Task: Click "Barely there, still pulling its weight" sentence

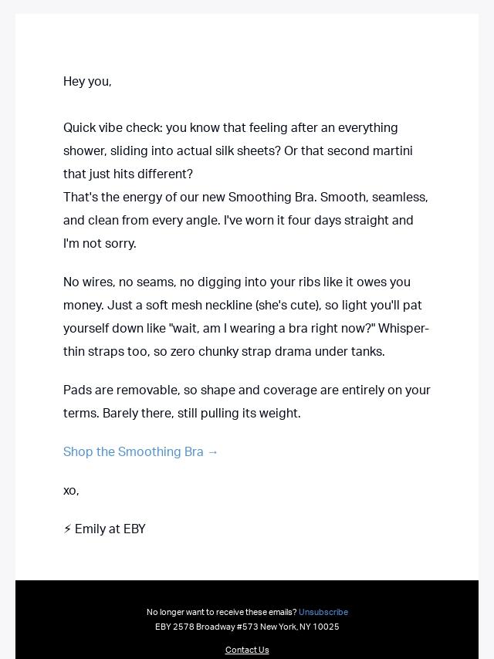Action: pos(201,413)
